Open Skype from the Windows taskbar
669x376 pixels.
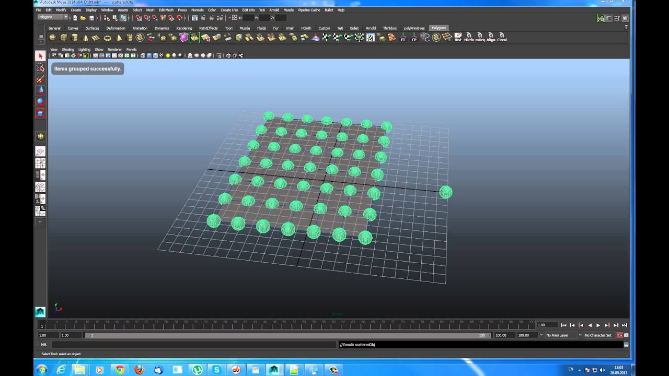point(216,370)
